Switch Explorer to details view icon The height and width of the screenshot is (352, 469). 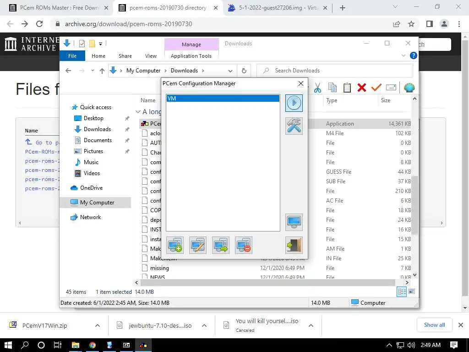(x=402, y=291)
